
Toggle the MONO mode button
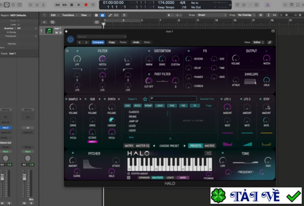(182, 178)
